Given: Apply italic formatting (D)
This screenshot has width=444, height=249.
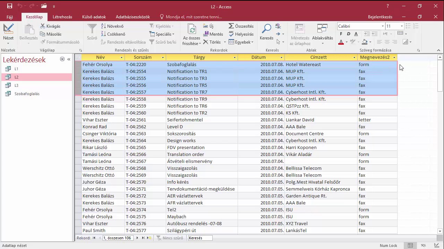Looking at the screenshot, I should [x=348, y=34].
